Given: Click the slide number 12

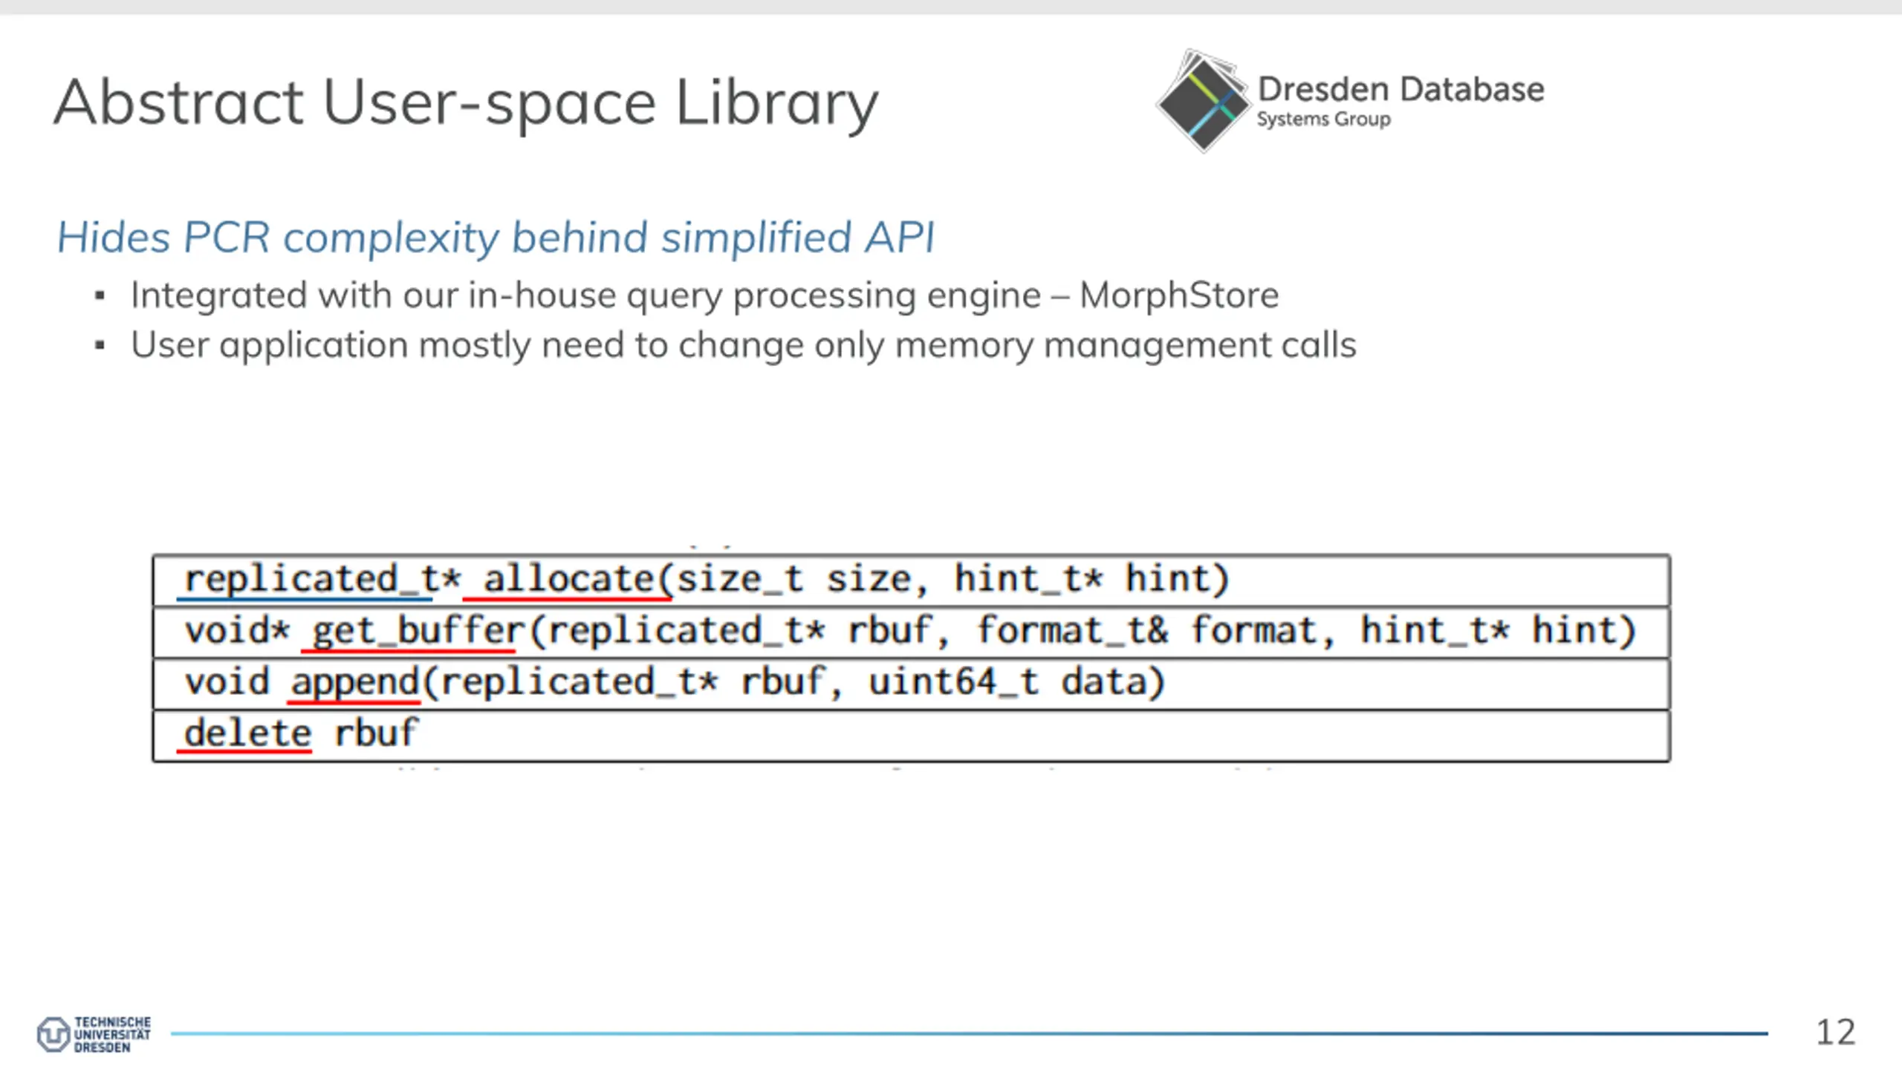Looking at the screenshot, I should coord(1835,1033).
